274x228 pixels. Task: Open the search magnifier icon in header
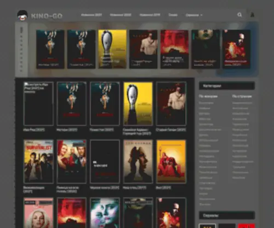(x=239, y=15)
